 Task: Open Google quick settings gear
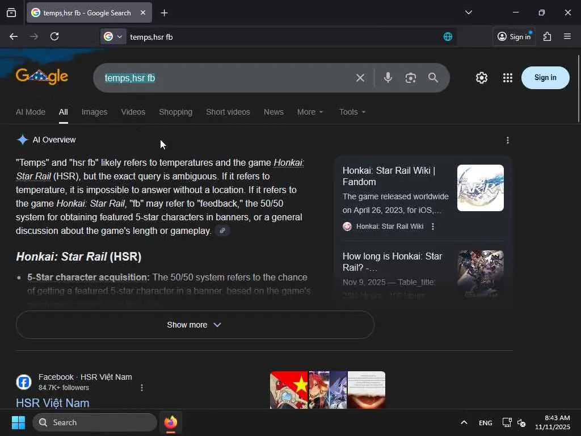click(482, 78)
